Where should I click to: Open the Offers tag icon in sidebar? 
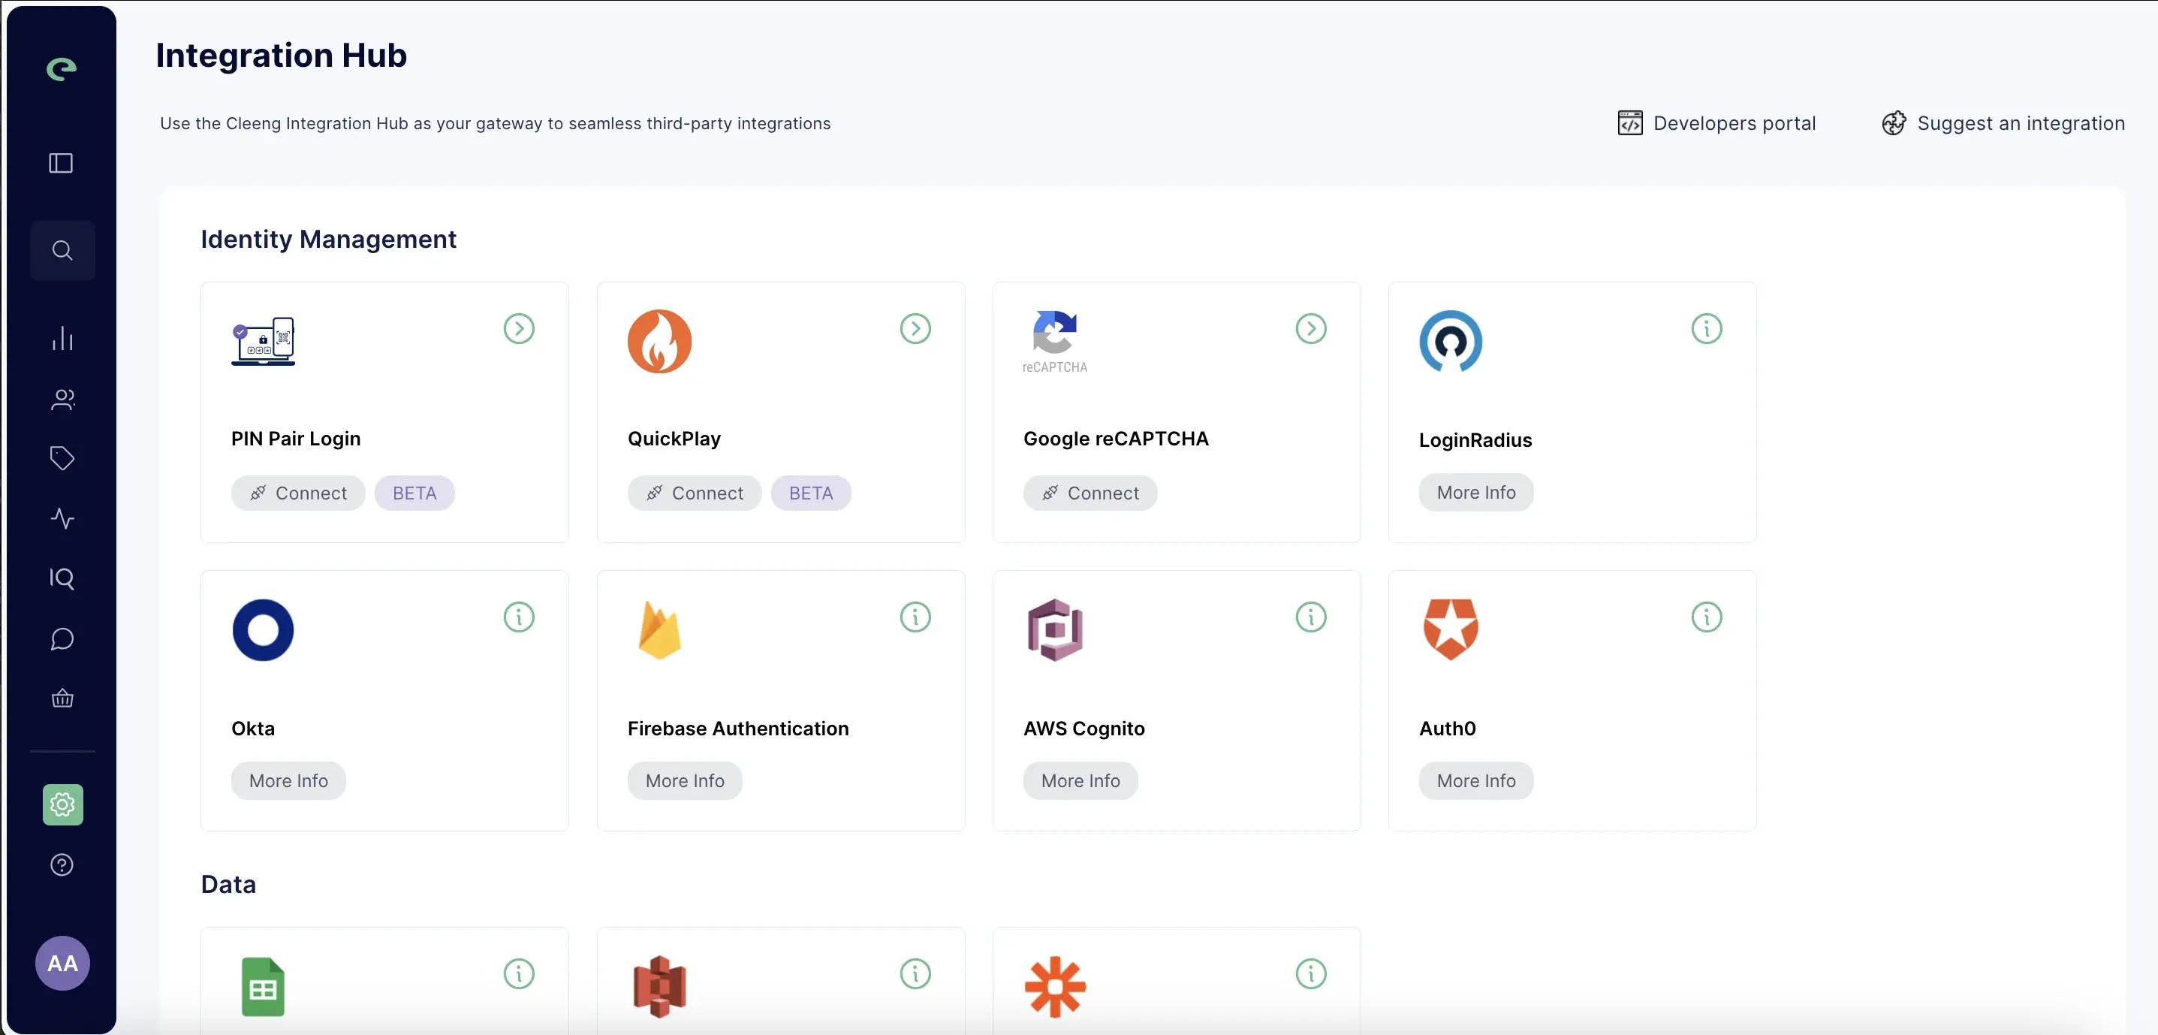[62, 458]
